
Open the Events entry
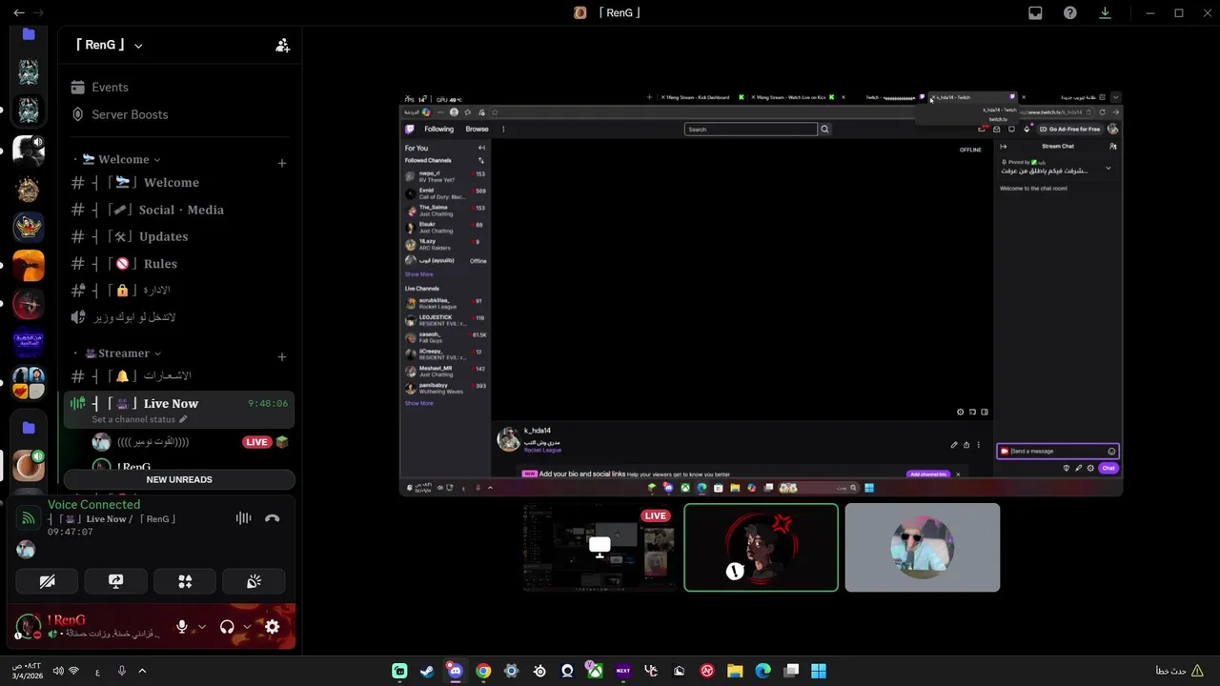click(x=110, y=87)
